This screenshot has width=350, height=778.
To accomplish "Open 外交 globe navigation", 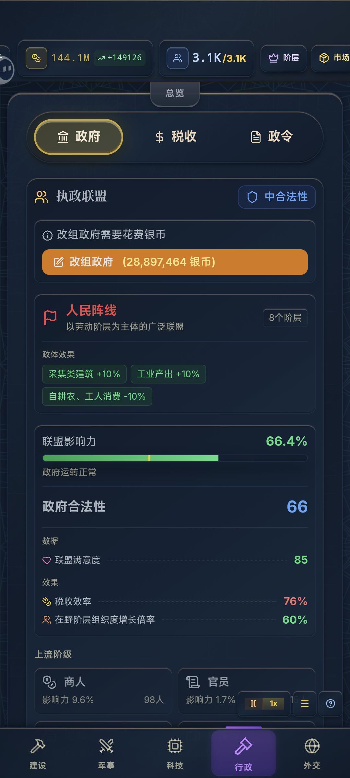I will [x=312, y=753].
